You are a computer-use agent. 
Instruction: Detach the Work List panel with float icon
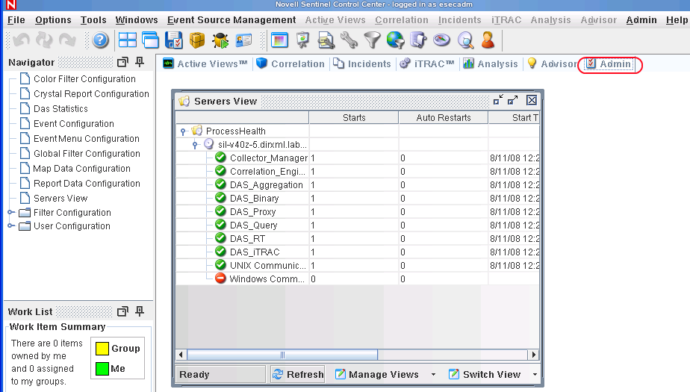(x=122, y=311)
